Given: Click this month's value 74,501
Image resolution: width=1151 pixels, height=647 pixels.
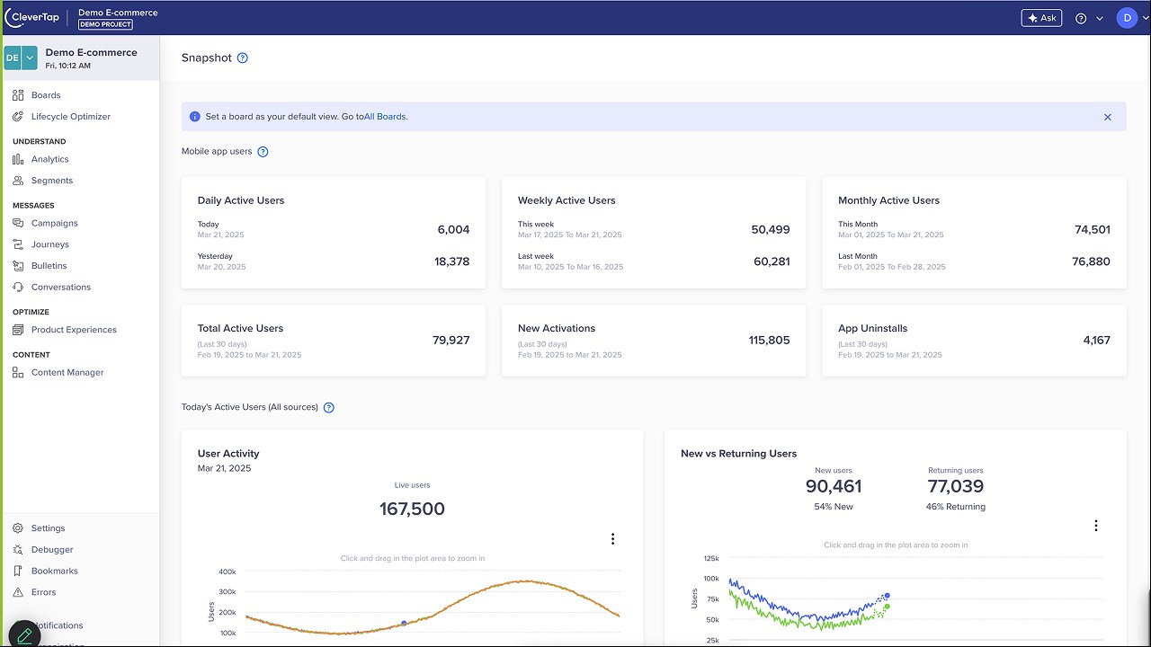Looking at the screenshot, I should pos(1093,230).
